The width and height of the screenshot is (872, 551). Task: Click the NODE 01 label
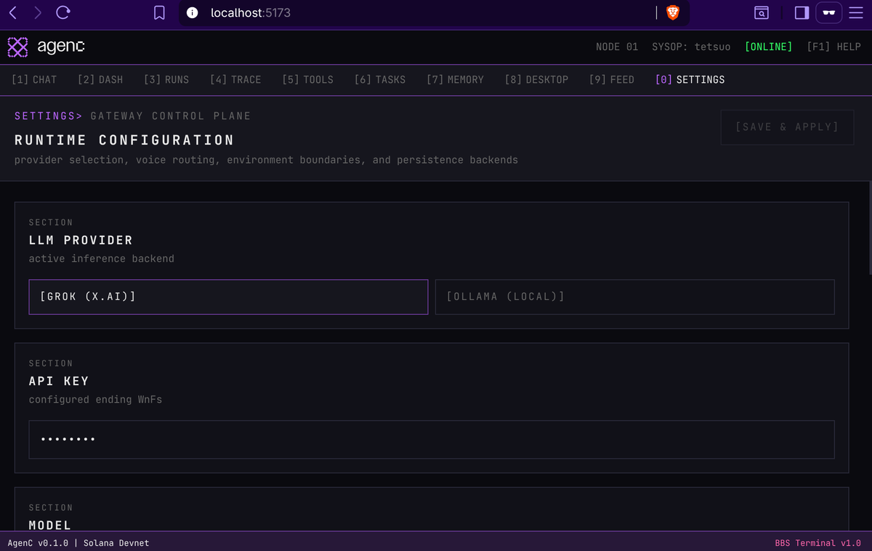click(x=617, y=47)
